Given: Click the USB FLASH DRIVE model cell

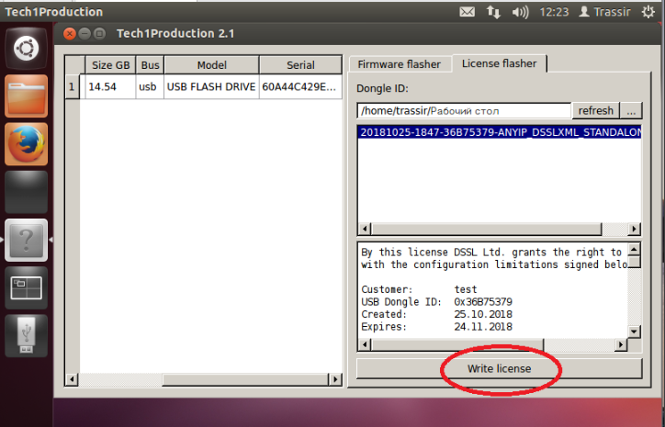Looking at the screenshot, I should 211,87.
